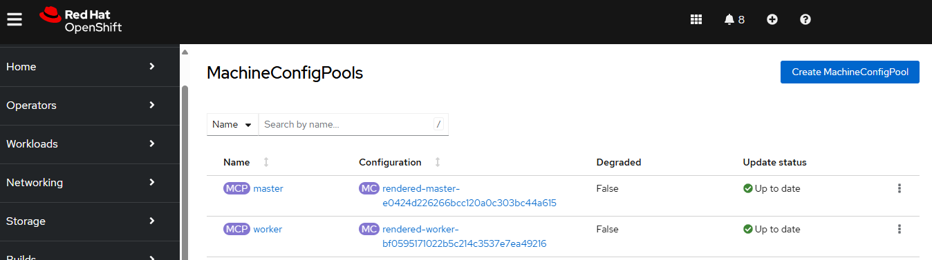Screen dimensions: 932x260
Task: Click the MachineConfigPools page heading
Action: (285, 73)
